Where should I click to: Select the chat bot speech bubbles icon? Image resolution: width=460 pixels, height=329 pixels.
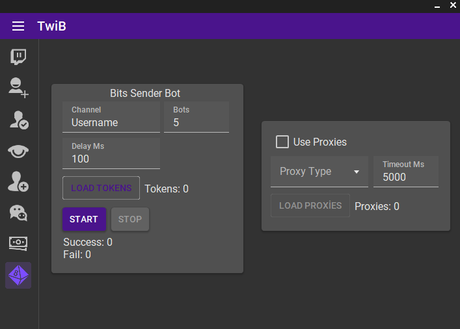(18, 213)
